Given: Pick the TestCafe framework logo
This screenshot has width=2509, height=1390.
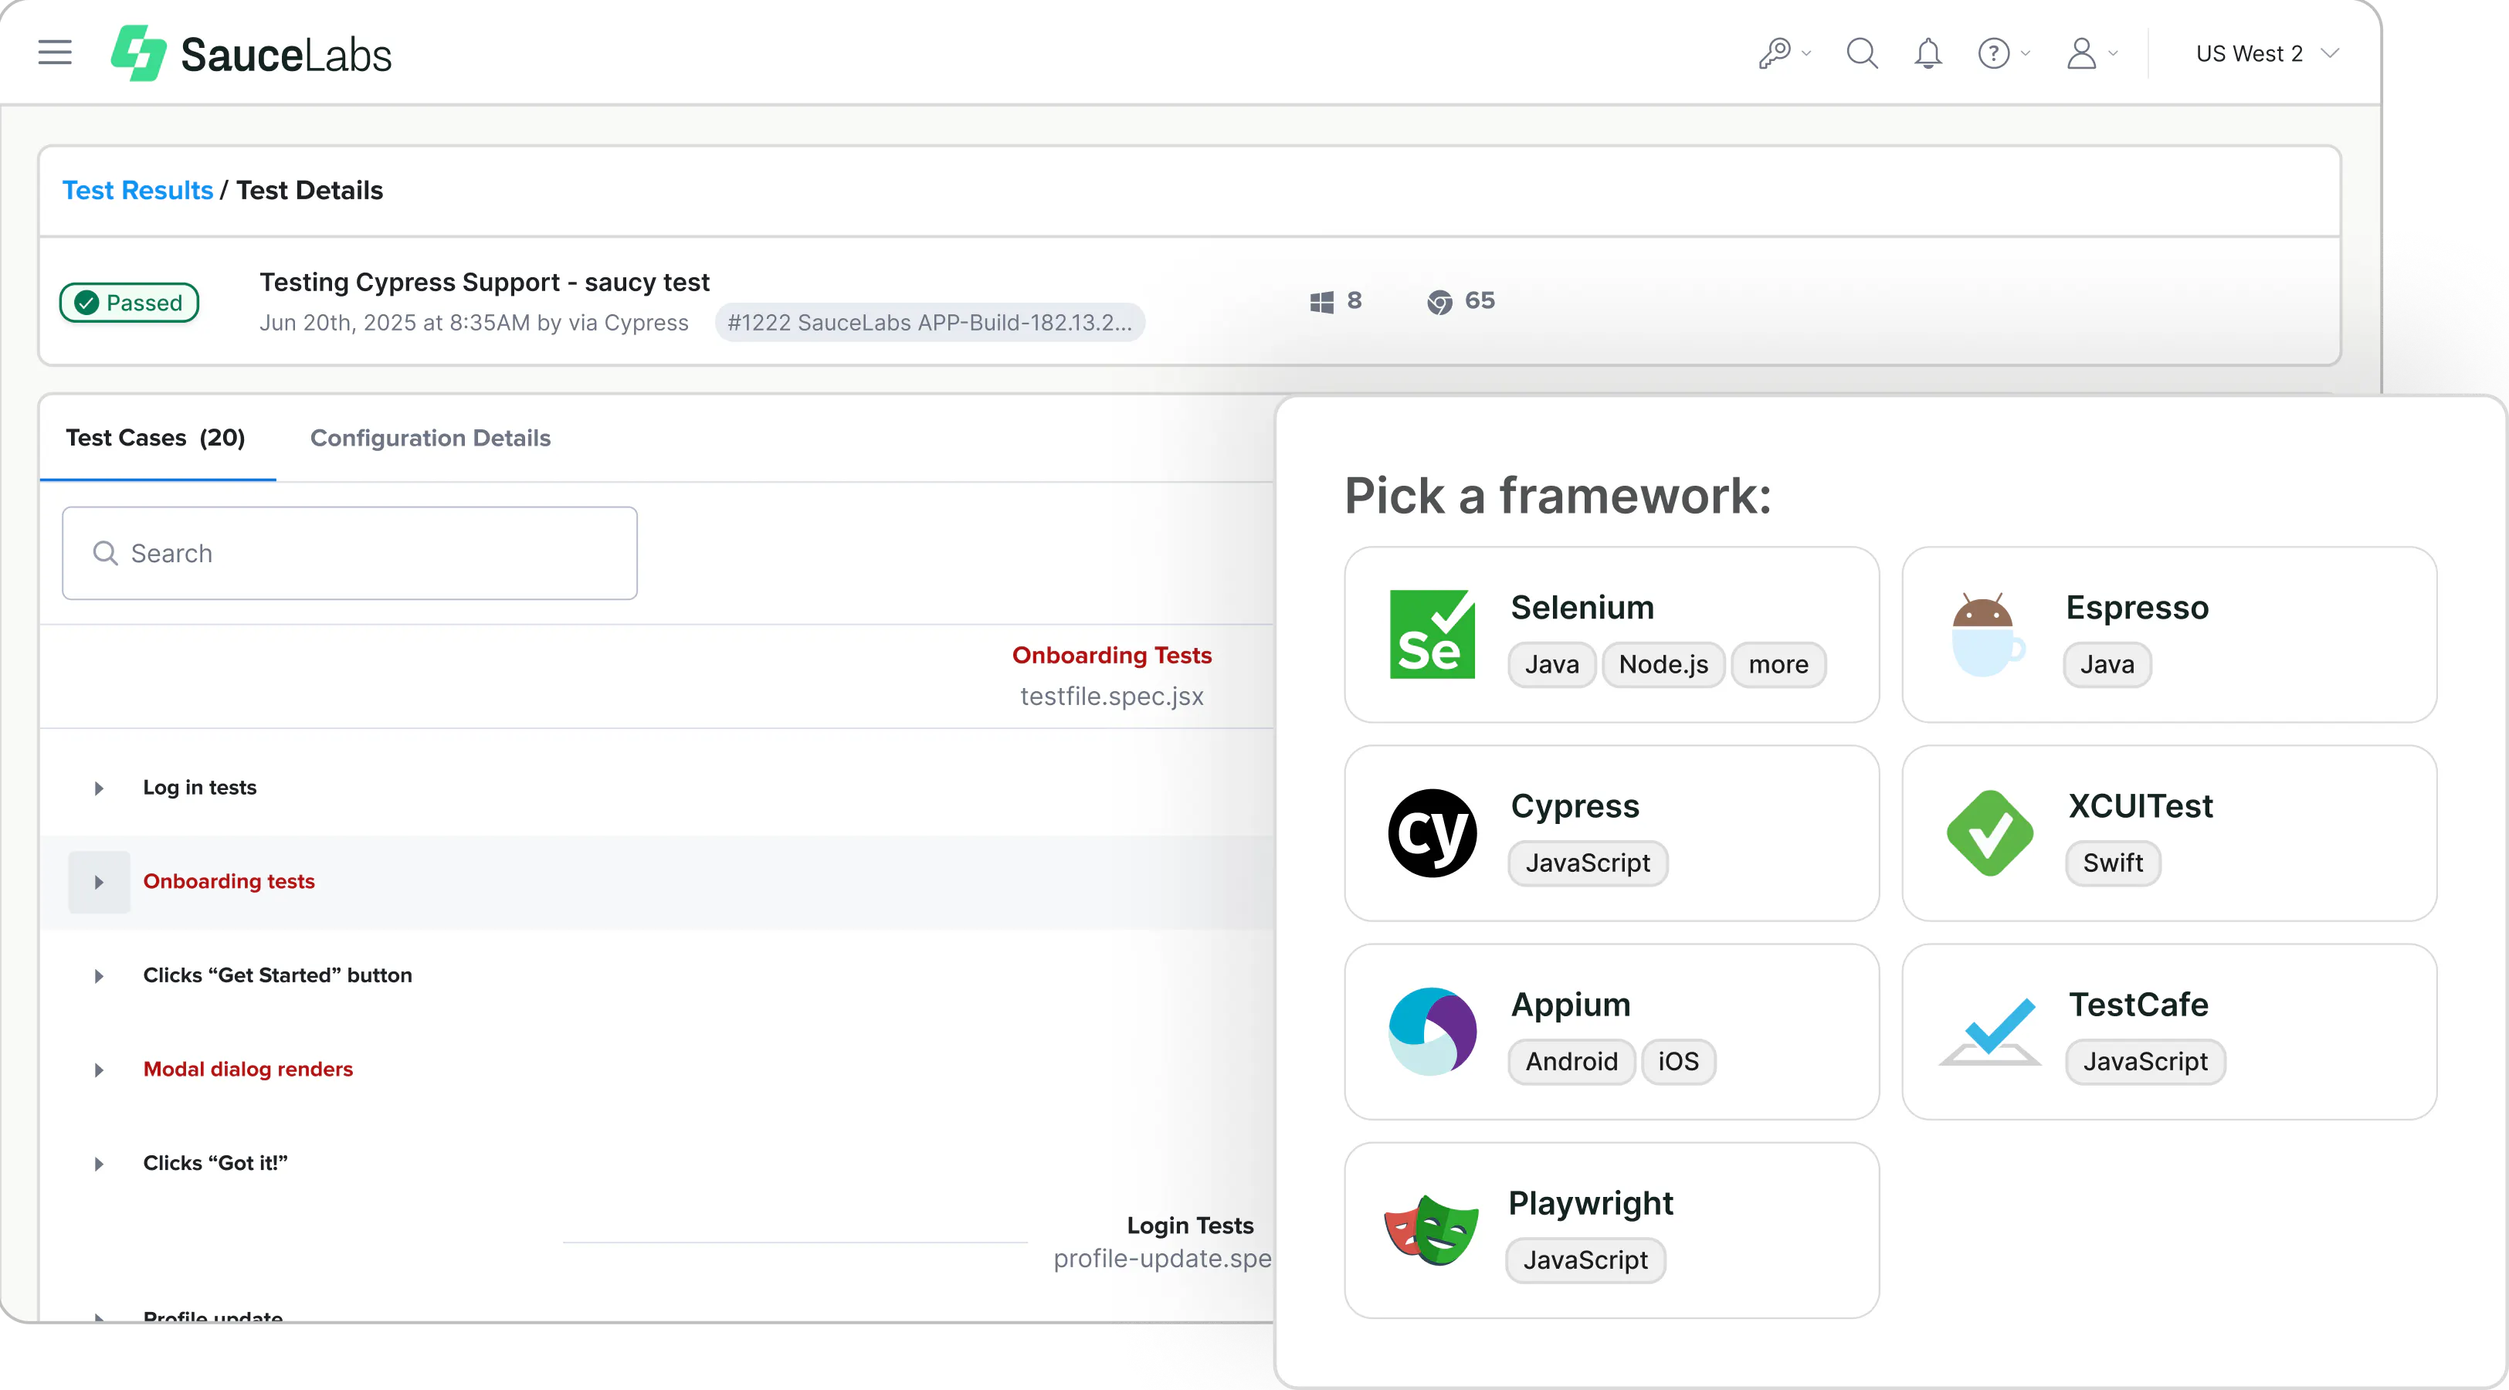Looking at the screenshot, I should [1990, 1032].
